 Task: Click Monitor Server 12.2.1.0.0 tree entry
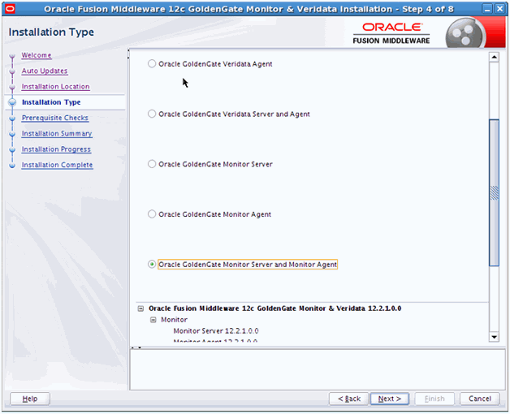[x=216, y=330]
